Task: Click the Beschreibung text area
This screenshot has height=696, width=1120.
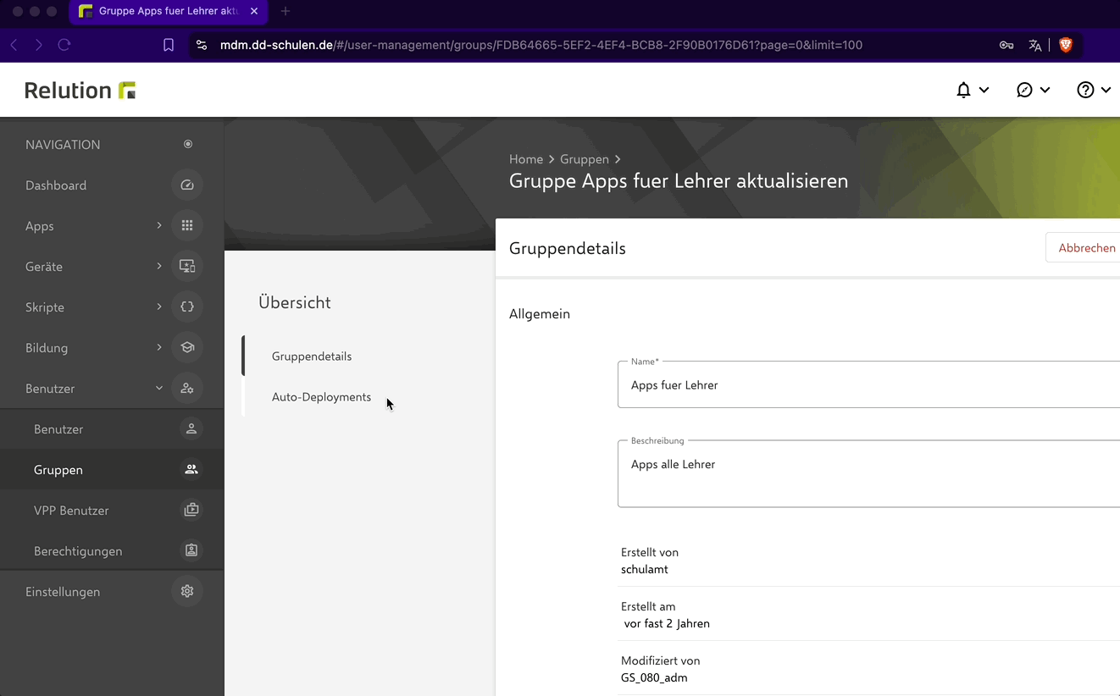Action: tap(868, 474)
